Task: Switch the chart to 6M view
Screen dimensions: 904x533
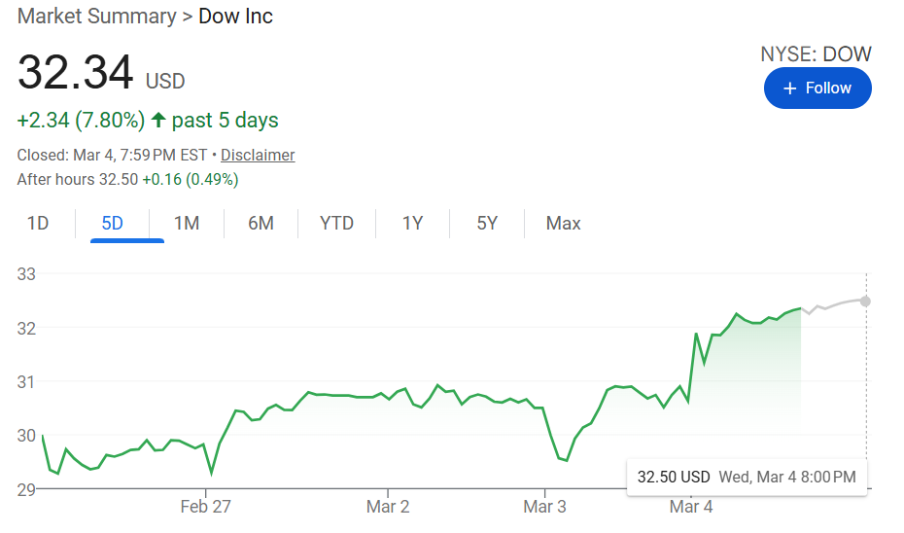Action: tap(261, 224)
